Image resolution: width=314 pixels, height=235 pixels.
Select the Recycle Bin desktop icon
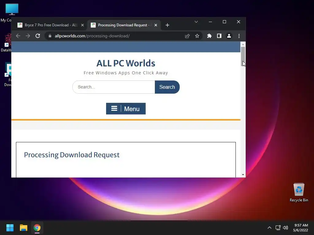point(299,192)
